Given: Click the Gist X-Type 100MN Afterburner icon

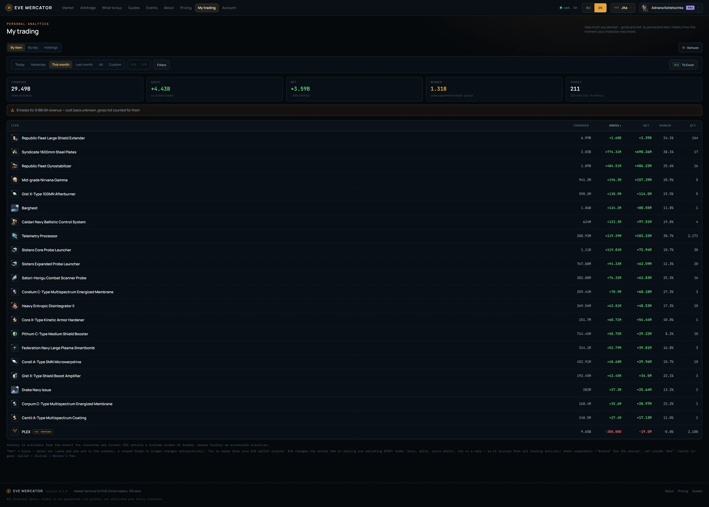Looking at the screenshot, I should click(15, 194).
